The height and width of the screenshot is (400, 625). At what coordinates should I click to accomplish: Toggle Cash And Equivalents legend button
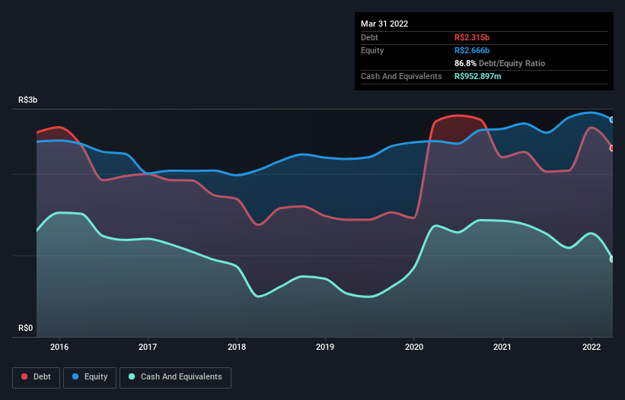coord(175,377)
